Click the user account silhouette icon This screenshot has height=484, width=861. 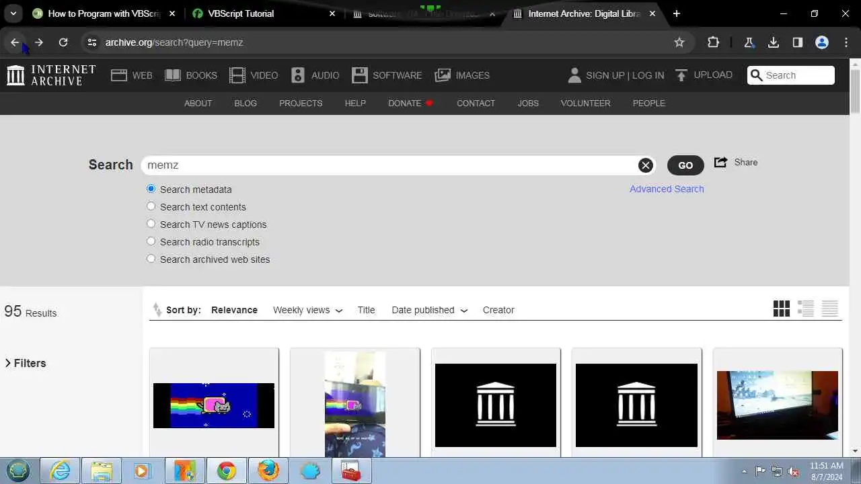(574, 75)
